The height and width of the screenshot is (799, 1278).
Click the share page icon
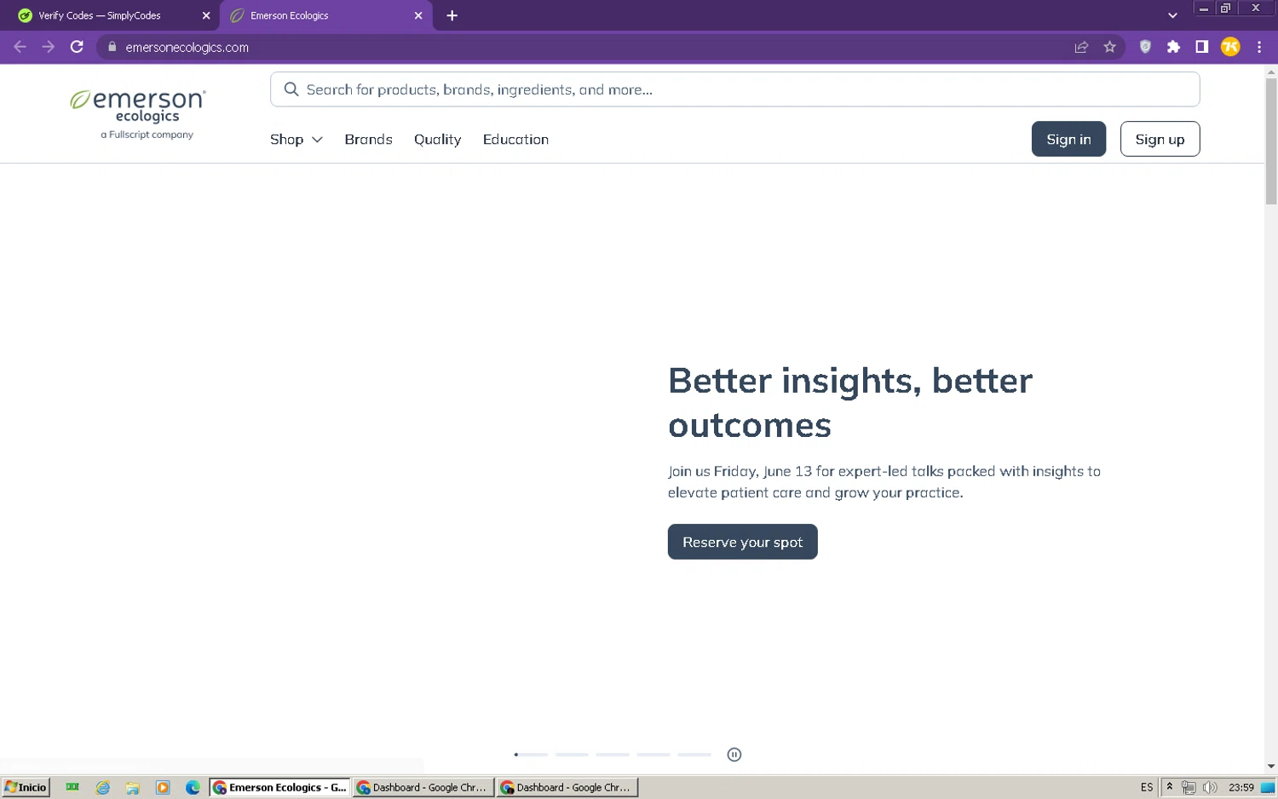pos(1081,47)
